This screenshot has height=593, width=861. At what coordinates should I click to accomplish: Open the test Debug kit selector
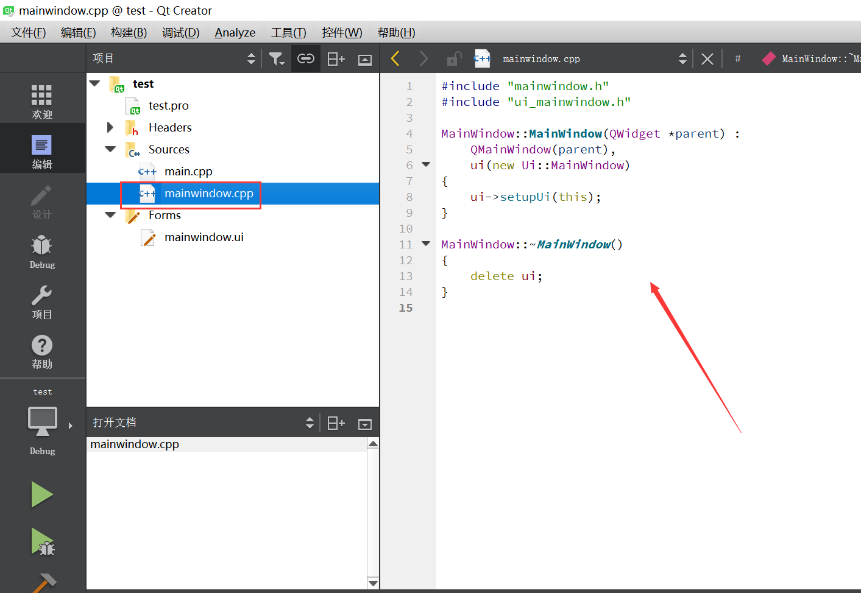point(42,423)
